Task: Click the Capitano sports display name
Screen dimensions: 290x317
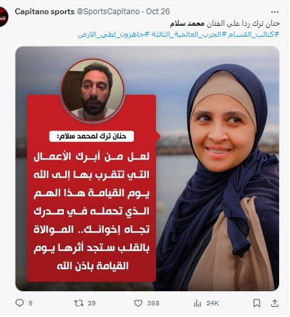Action: pyautogui.click(x=44, y=12)
